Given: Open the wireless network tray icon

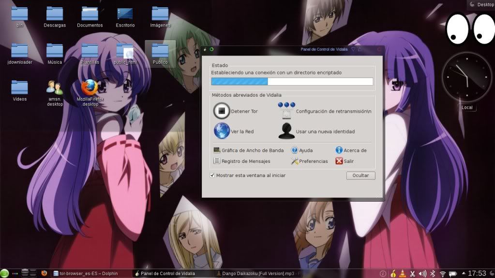Looking at the screenshot, I should [x=443, y=274].
